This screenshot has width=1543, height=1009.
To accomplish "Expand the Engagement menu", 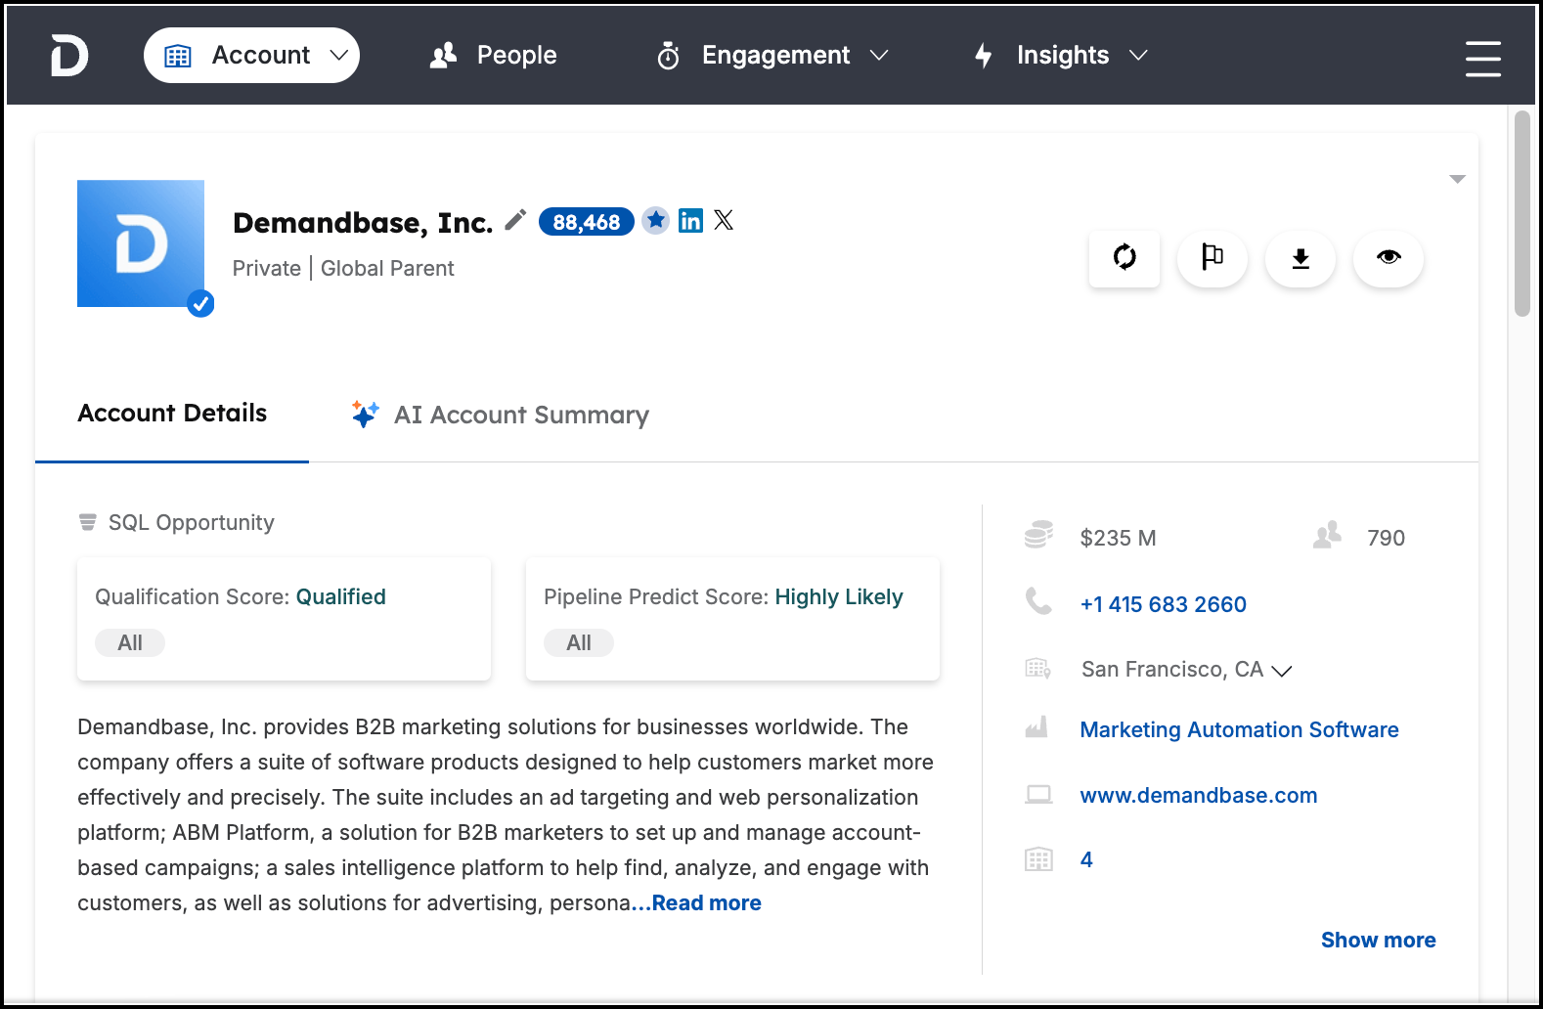I will click(772, 55).
